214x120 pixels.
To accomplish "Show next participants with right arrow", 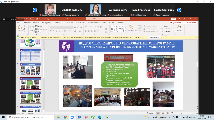I will click(179, 10).
